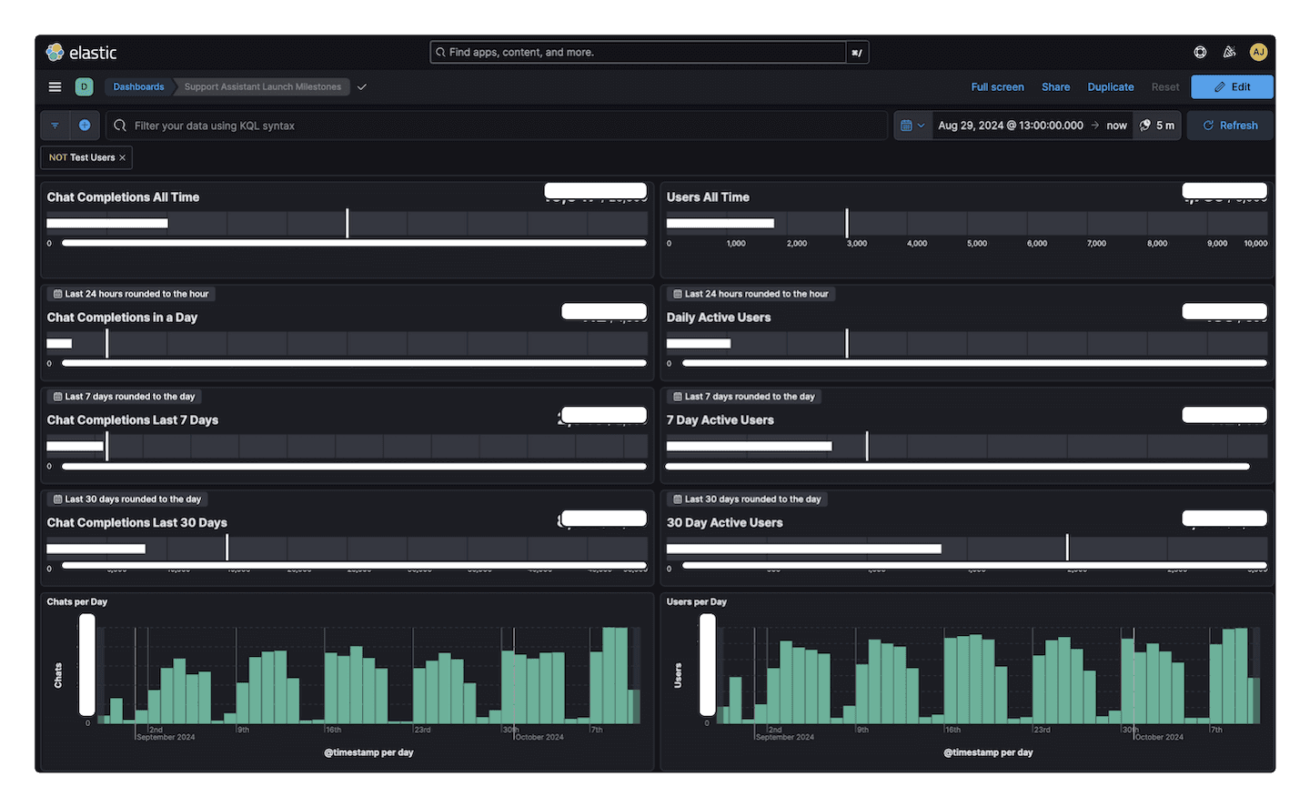Image resolution: width=1310 pixels, height=807 pixels.
Task: Open the filter options funnel icon
Action: 54,125
